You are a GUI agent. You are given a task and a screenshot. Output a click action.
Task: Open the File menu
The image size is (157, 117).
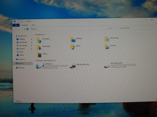point(16,25)
